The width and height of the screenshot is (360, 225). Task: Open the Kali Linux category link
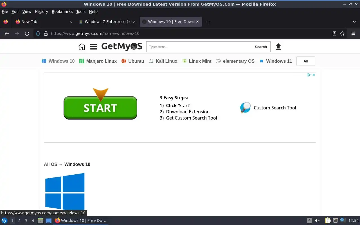tap(163, 61)
